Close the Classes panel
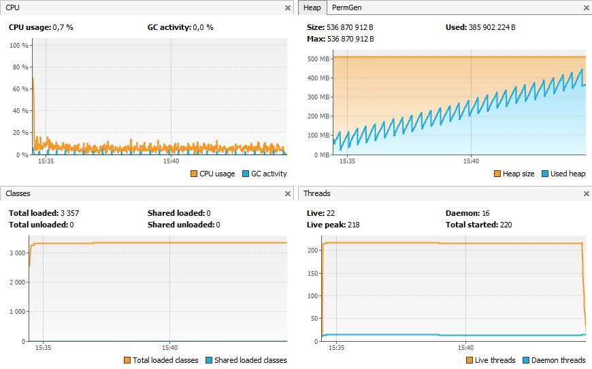Viewport: 592px width, 369px height. pyautogui.click(x=288, y=194)
